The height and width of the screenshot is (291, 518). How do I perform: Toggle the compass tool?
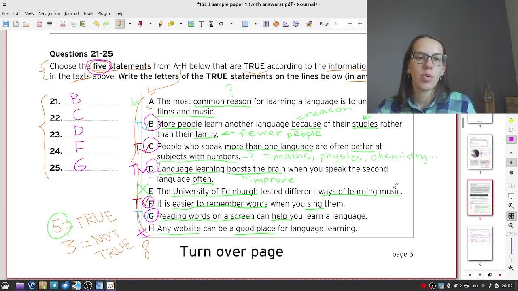tap(295, 24)
